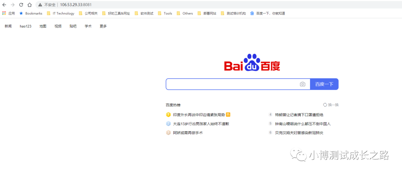The image size is (402, 173).
Task: Click the rank 2 blue badge
Action: coord(168,124)
